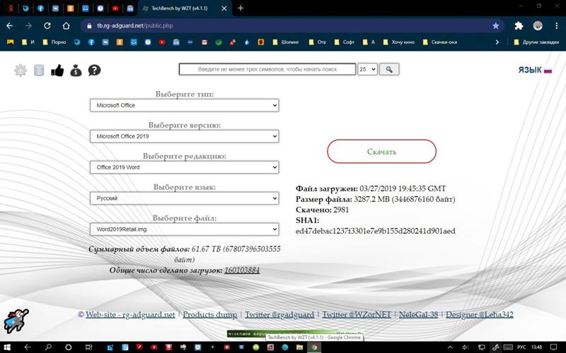Go back with the browser back arrow
This screenshot has height=353, width=566.
click(x=10, y=25)
